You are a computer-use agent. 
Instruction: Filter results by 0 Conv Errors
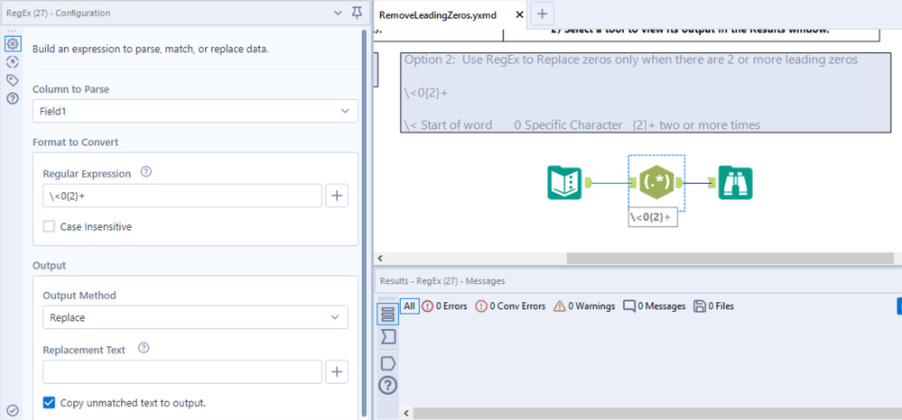click(x=509, y=306)
